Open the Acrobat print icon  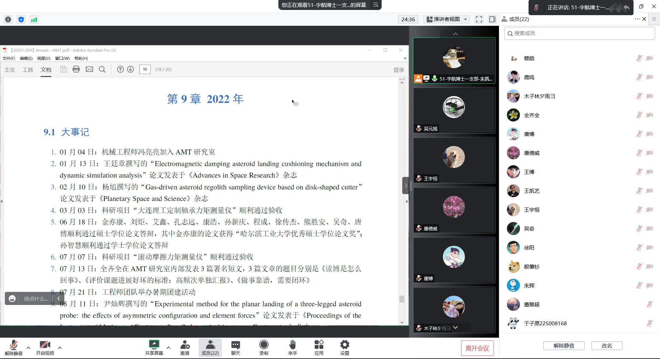pyautogui.click(x=76, y=69)
